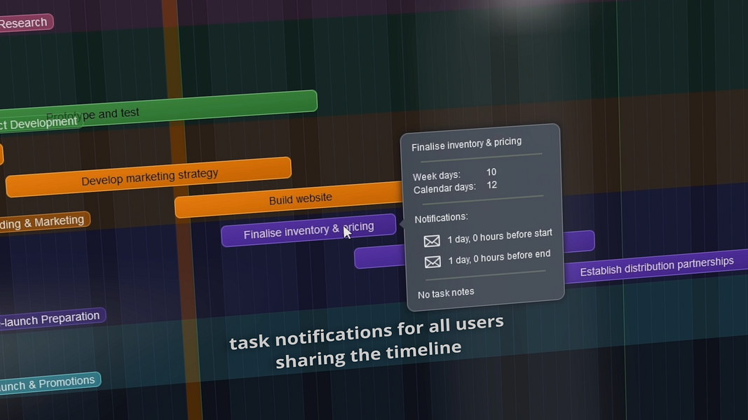The width and height of the screenshot is (748, 420).
Task: Click the Product Development swimlane label
Action: pos(39,123)
